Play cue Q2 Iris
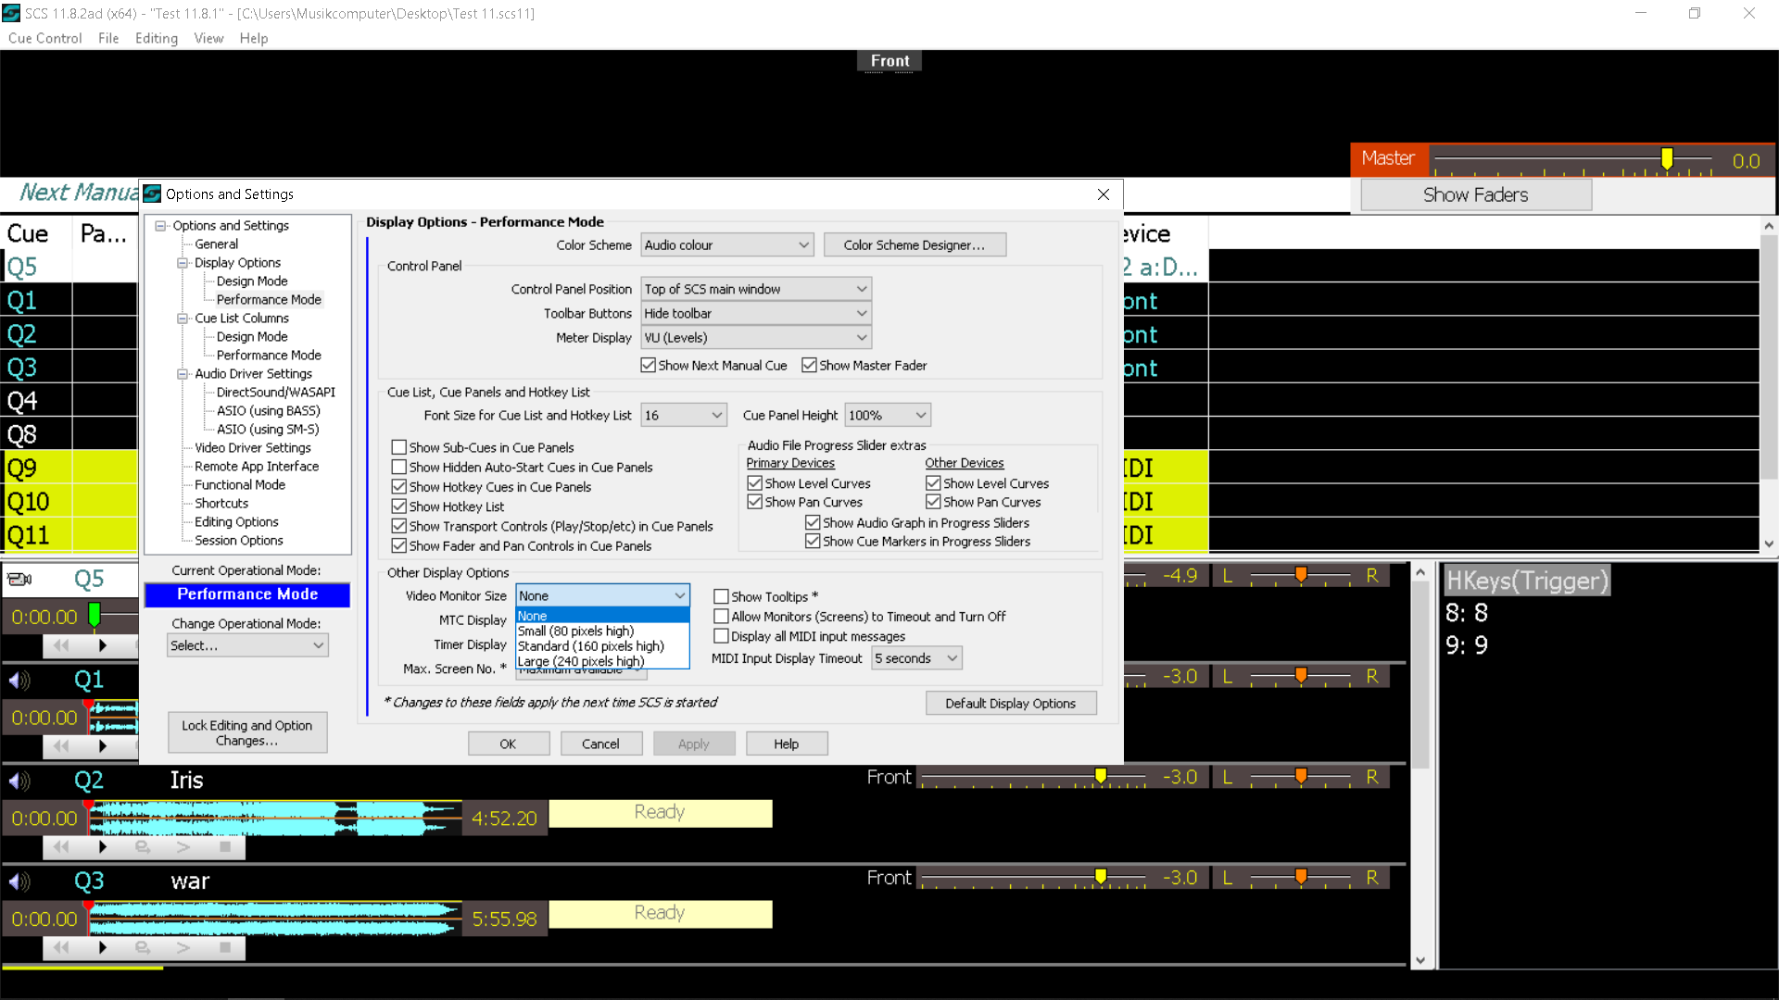Image resolution: width=1779 pixels, height=1000 pixels. coord(103,846)
